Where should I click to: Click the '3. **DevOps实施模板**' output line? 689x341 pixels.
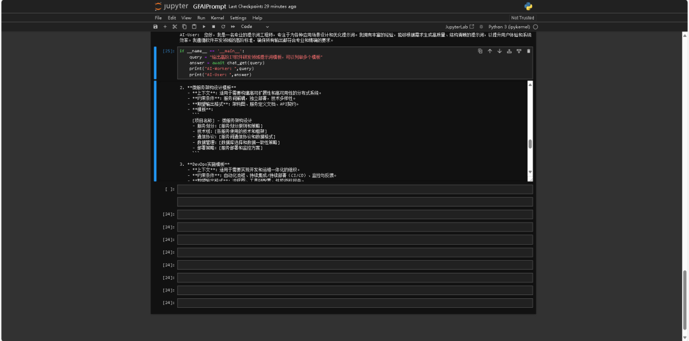point(205,164)
